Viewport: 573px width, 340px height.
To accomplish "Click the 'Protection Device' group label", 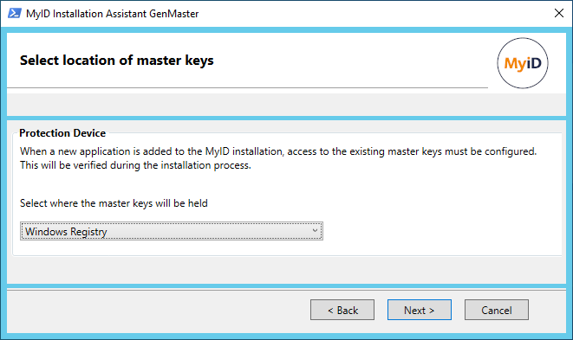I will tap(62, 133).
